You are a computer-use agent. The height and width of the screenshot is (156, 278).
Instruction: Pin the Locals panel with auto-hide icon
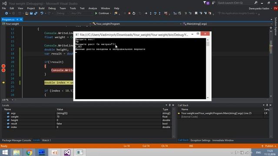point(170,105)
